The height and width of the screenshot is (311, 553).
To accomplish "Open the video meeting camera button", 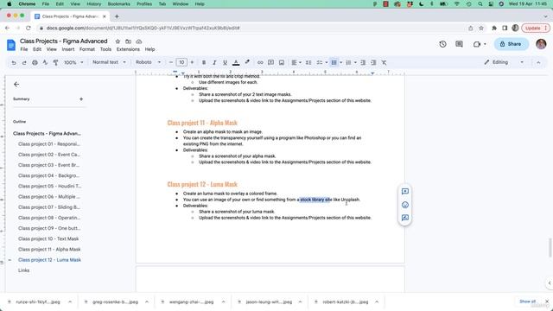I will click(480, 44).
